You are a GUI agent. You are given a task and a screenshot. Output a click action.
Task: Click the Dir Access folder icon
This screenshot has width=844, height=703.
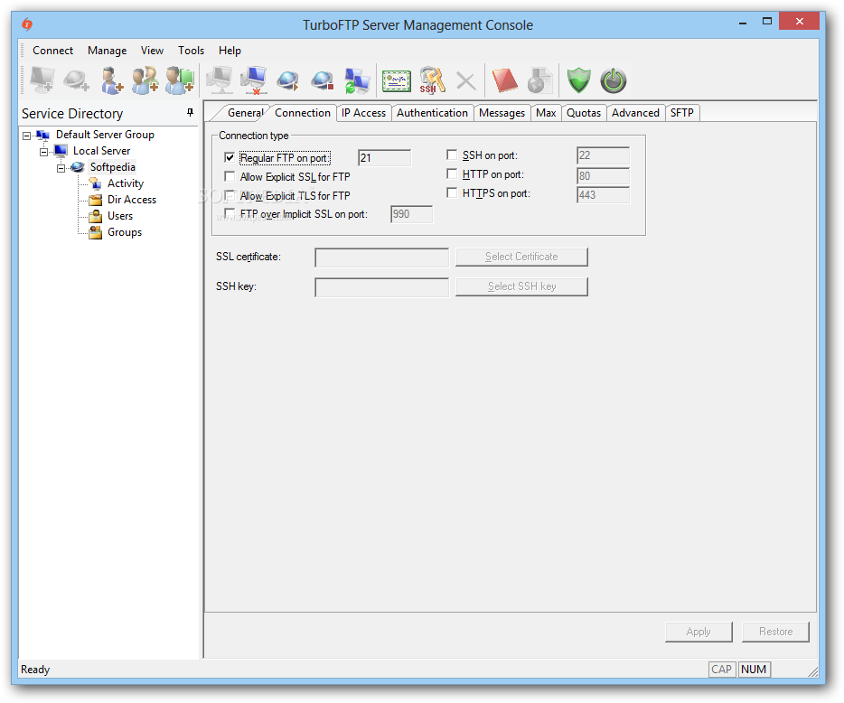click(96, 200)
